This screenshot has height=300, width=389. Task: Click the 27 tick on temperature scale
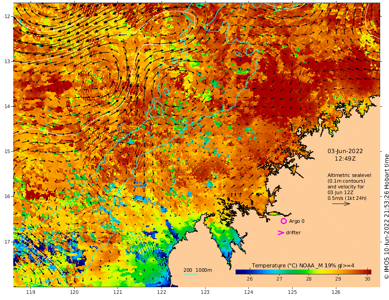tap(279, 279)
